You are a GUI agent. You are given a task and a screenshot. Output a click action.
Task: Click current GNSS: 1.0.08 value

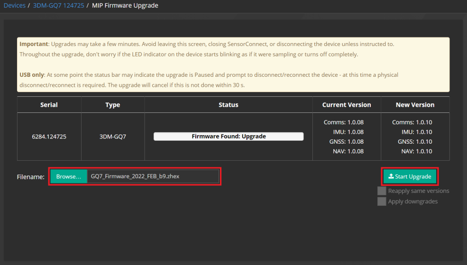pos(347,141)
